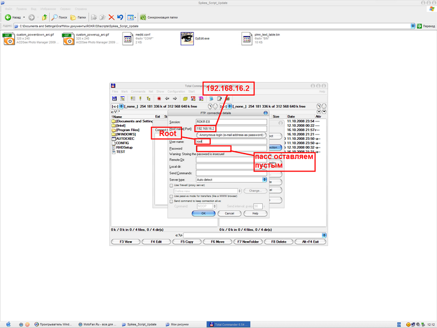Image resolution: width=437 pixels, height=328 pixels.
Task: Open Total Commander Commands menu
Action: [x=138, y=91]
